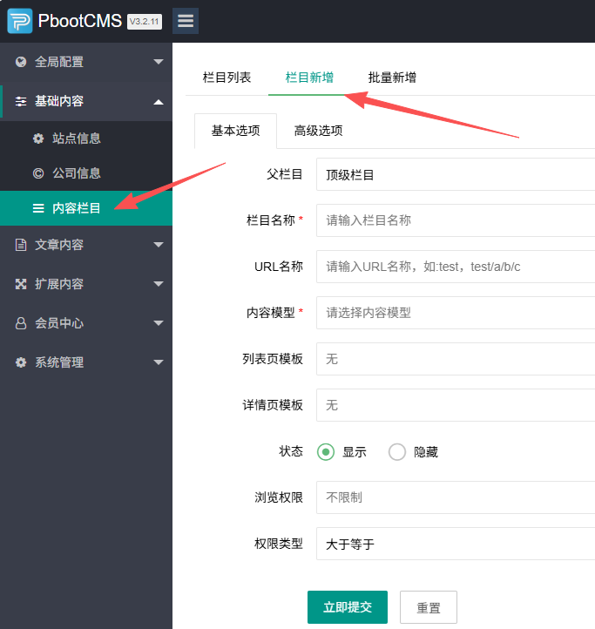Expand the 系统管理 menu arrow
Image resolution: width=595 pixels, height=629 pixels.
159,362
